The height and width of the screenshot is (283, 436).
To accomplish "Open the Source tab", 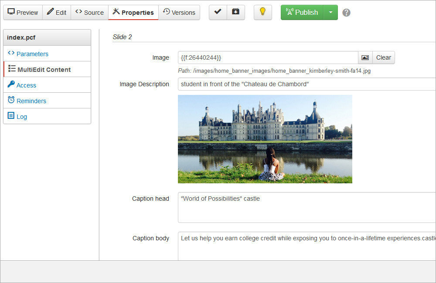I will pos(89,13).
